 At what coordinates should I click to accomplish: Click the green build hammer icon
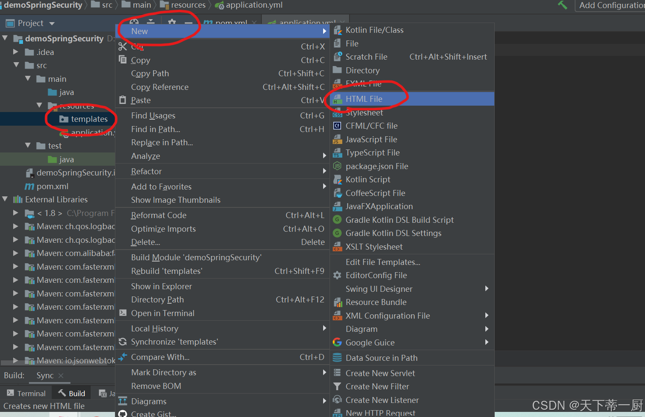click(x=562, y=5)
